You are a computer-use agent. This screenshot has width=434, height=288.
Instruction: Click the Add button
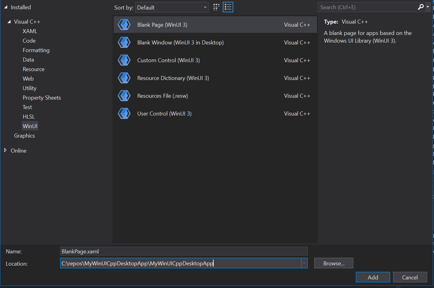(x=373, y=277)
